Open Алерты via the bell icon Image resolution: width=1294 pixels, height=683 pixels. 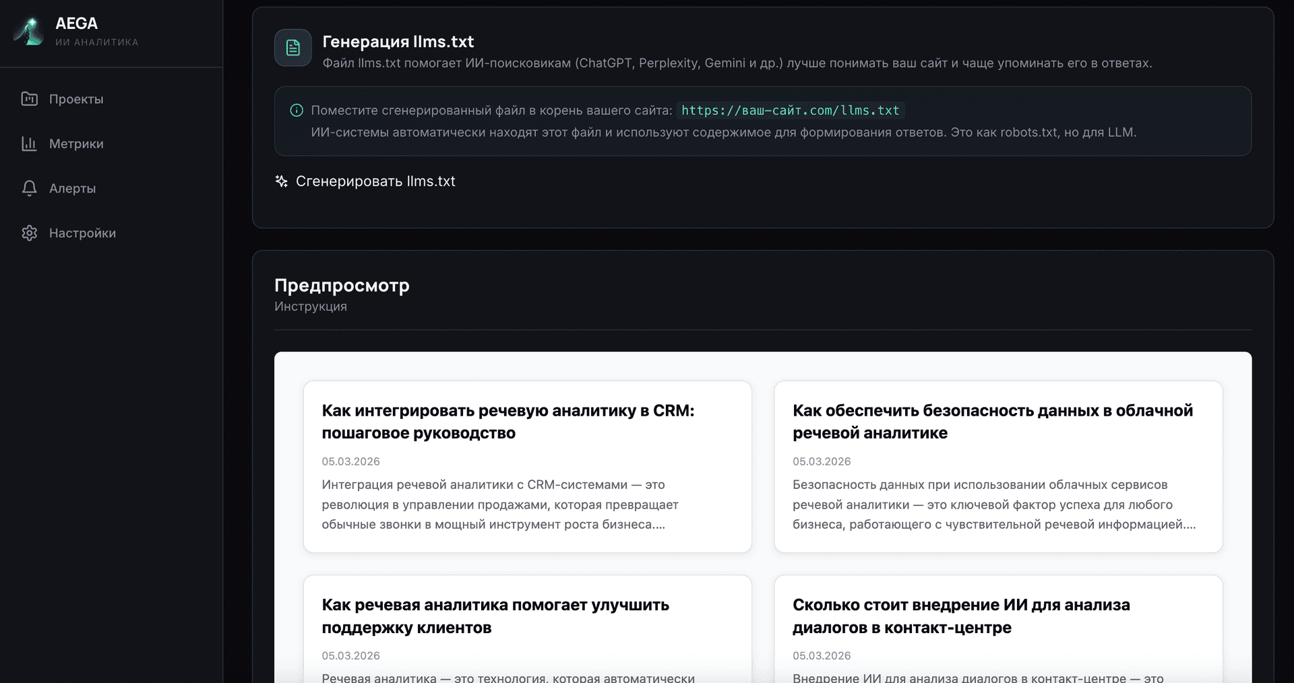coord(29,189)
